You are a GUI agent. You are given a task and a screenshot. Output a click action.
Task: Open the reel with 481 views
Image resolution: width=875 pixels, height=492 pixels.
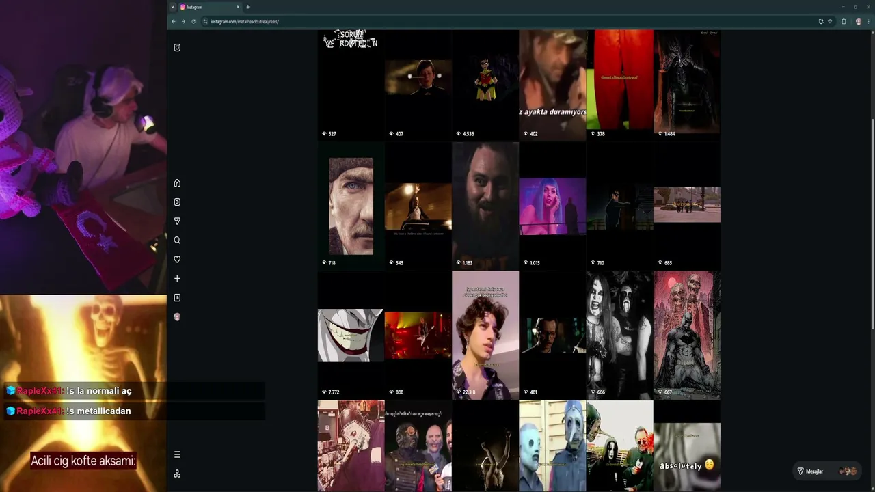coord(552,335)
